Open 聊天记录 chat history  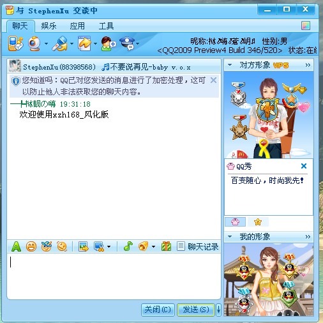tap(198, 246)
